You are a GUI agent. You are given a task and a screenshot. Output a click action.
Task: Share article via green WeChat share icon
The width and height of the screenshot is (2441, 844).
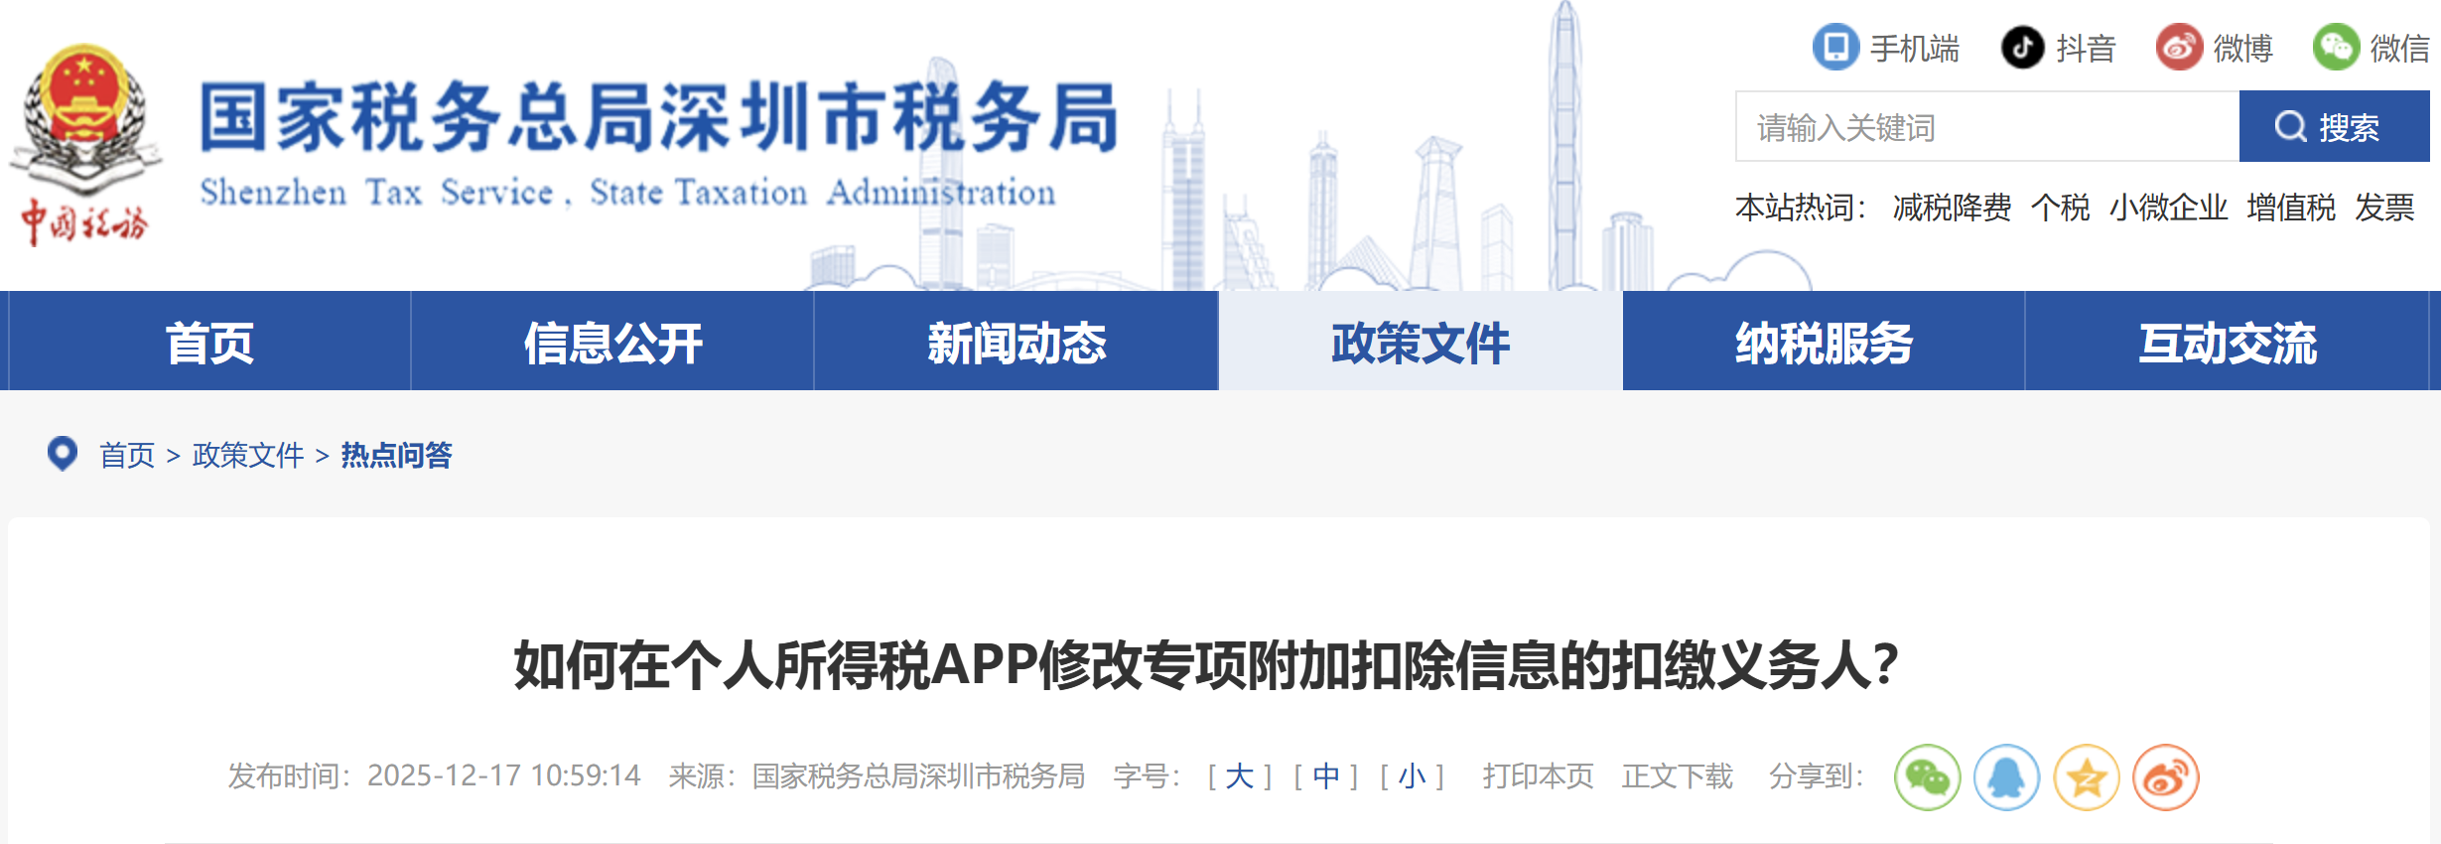coord(1927,777)
